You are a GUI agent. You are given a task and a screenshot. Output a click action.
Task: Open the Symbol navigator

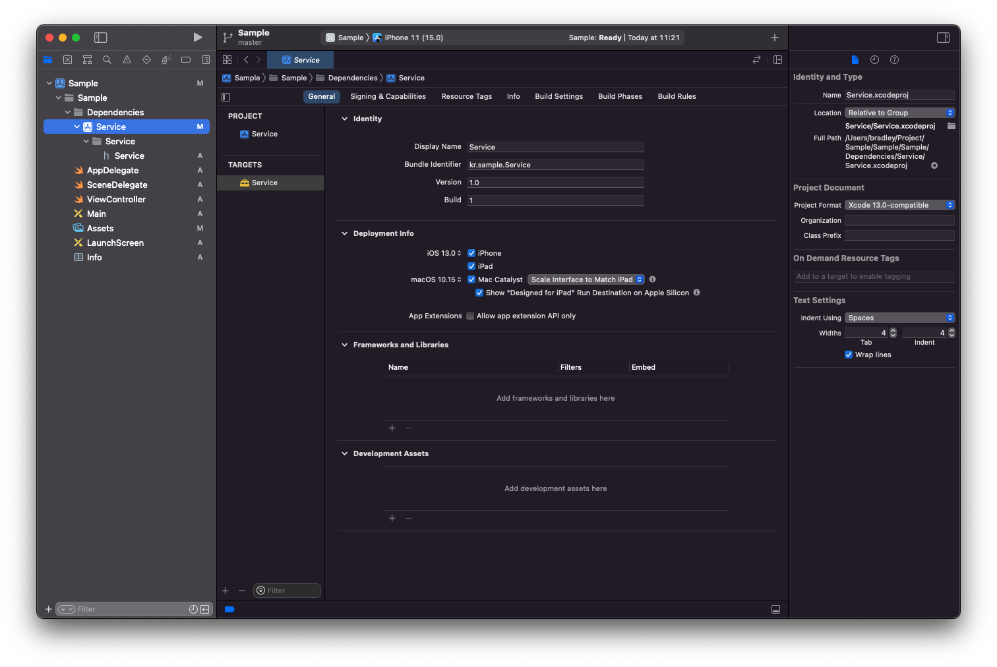87,60
